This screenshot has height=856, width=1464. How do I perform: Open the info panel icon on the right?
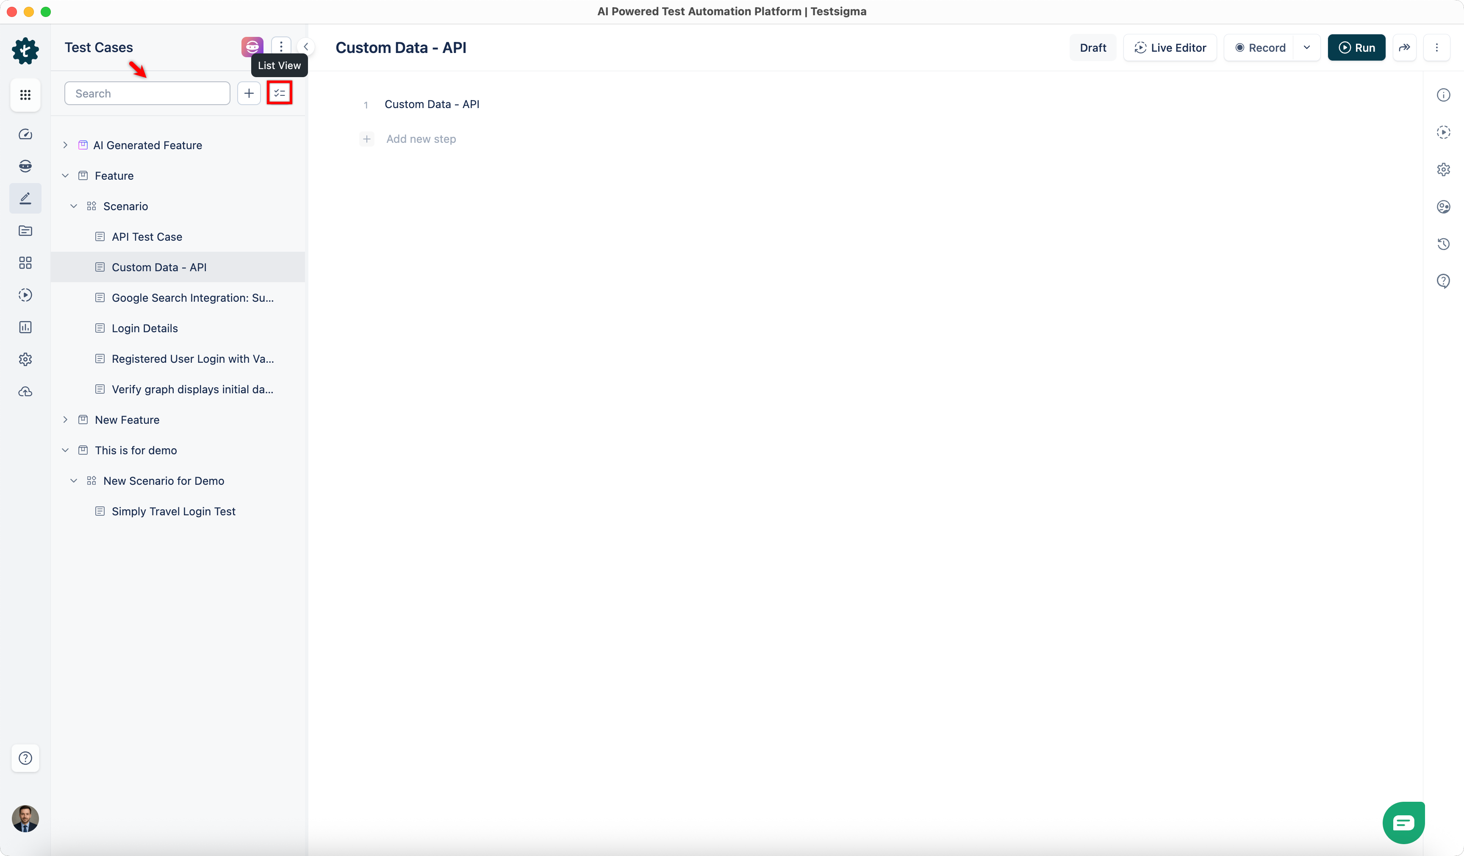tap(1444, 95)
